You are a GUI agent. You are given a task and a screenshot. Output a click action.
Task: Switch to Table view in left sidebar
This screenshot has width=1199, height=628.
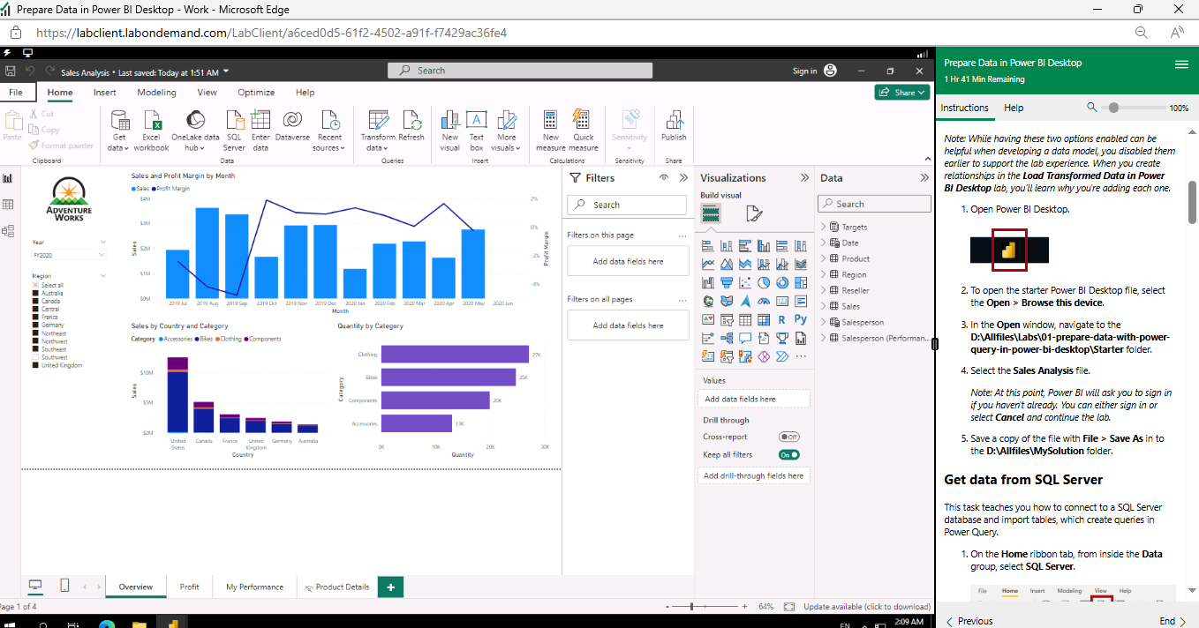(8, 205)
